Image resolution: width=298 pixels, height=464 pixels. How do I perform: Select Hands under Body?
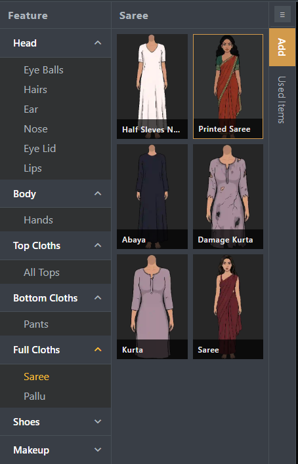[x=38, y=220]
